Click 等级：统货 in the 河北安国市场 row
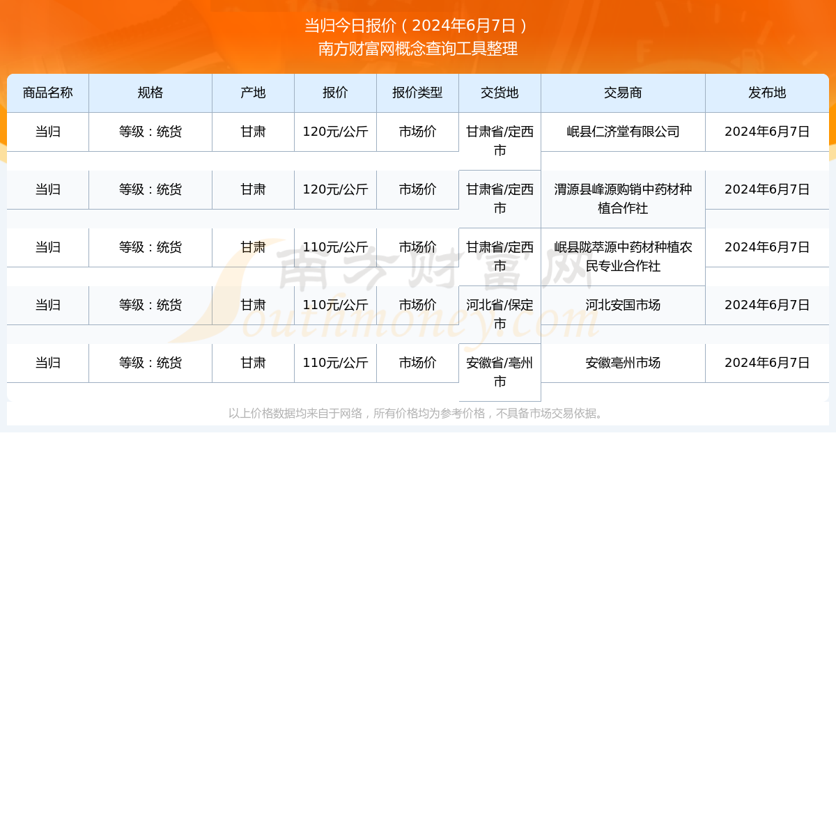 pyautogui.click(x=150, y=305)
